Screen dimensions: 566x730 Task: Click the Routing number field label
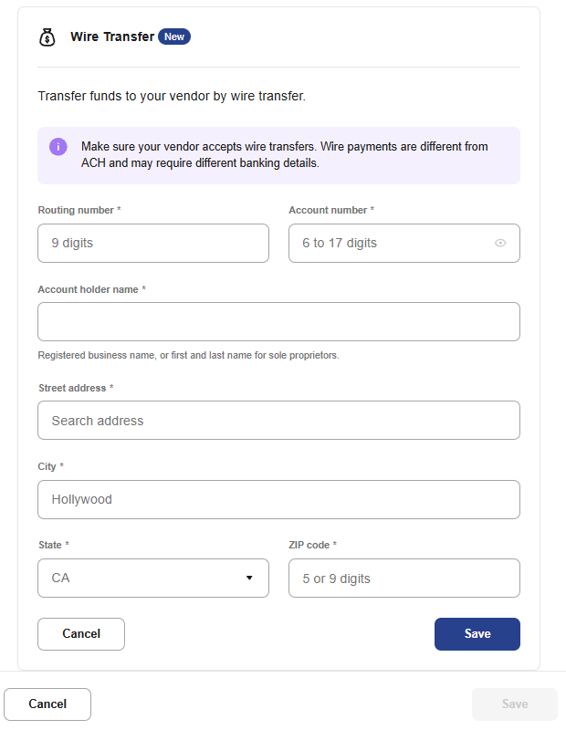79,211
